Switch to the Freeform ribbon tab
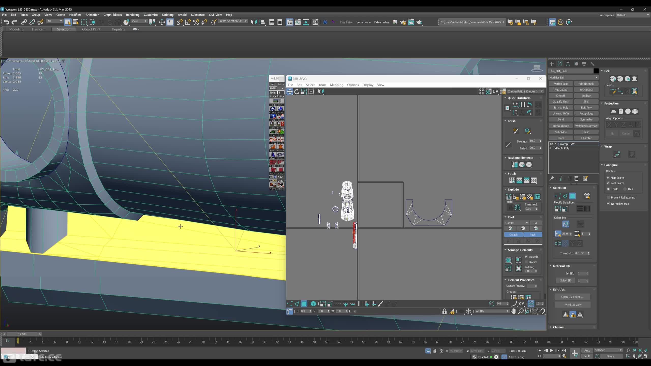 [38, 29]
